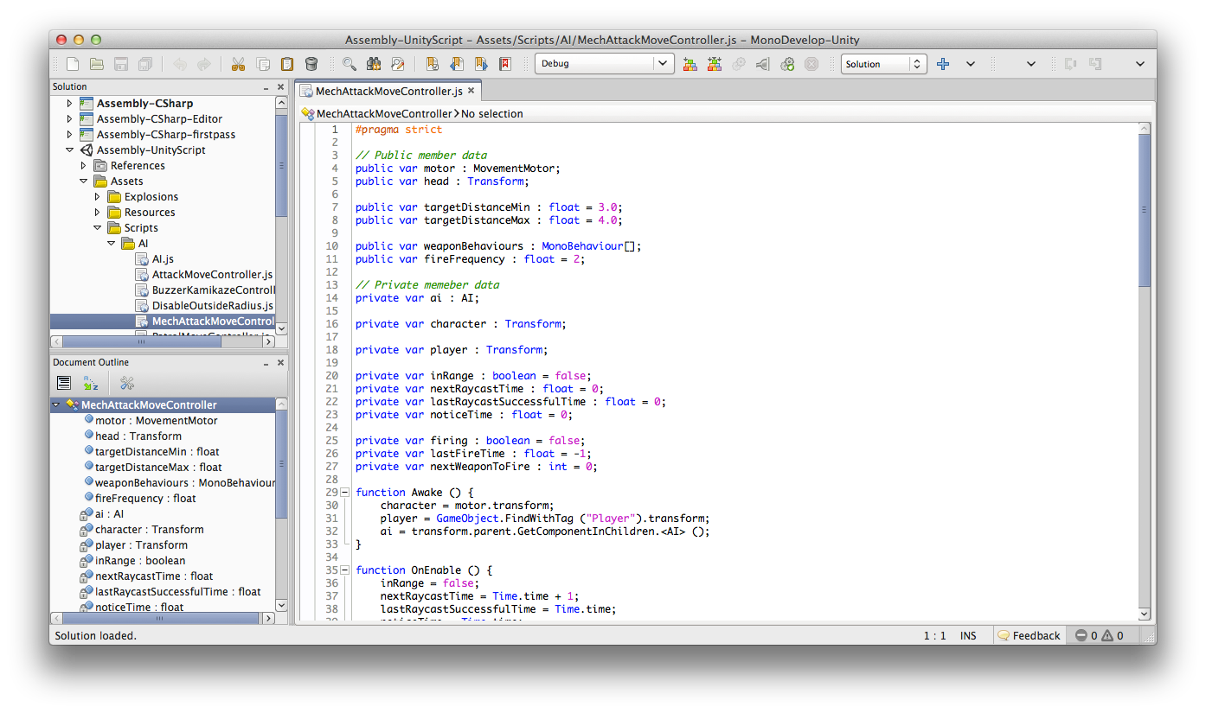Click the Undo arrow in toolbar
Image resolution: width=1206 pixels, height=713 pixels.
180,64
